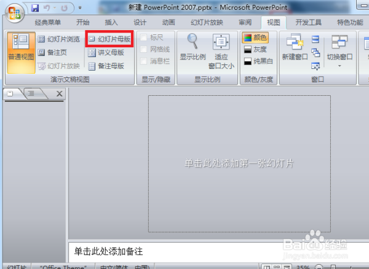The height and width of the screenshot is (269, 369).
Task: Open the 备注母版 notes master view
Action: coord(106,66)
